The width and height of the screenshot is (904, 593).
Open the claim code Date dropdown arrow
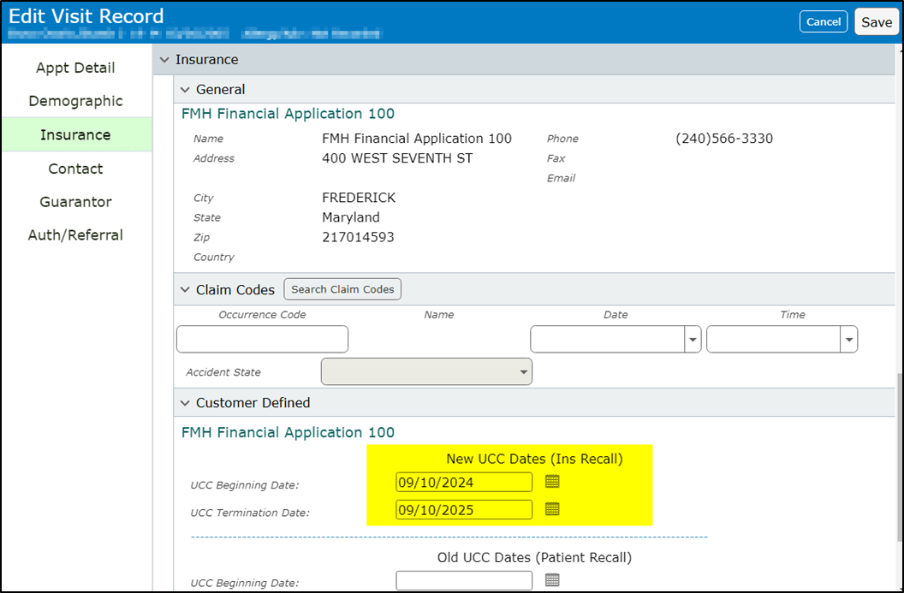click(x=693, y=340)
